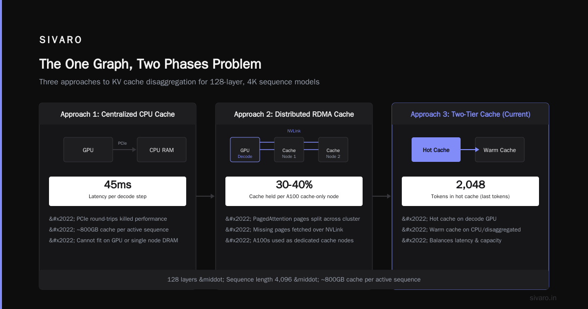
Task: Open the Approach 3: Two-Tier Cache (Current) header
Action: (x=470, y=114)
